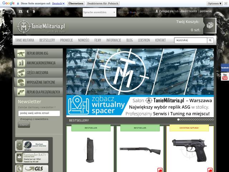Image resolution: width=229 pixels, height=172 pixels.
Task: Click the helmet icon for Wyposażenie taktyczne
Action: click(x=21, y=82)
